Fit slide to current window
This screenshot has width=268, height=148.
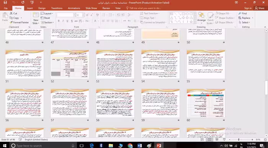(265, 140)
